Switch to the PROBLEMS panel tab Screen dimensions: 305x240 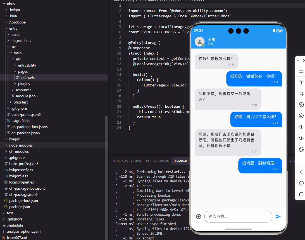120,161
